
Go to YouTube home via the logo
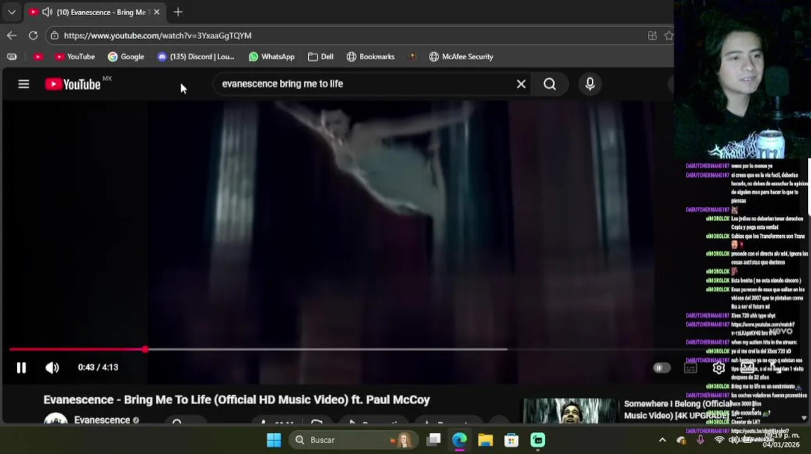[73, 84]
